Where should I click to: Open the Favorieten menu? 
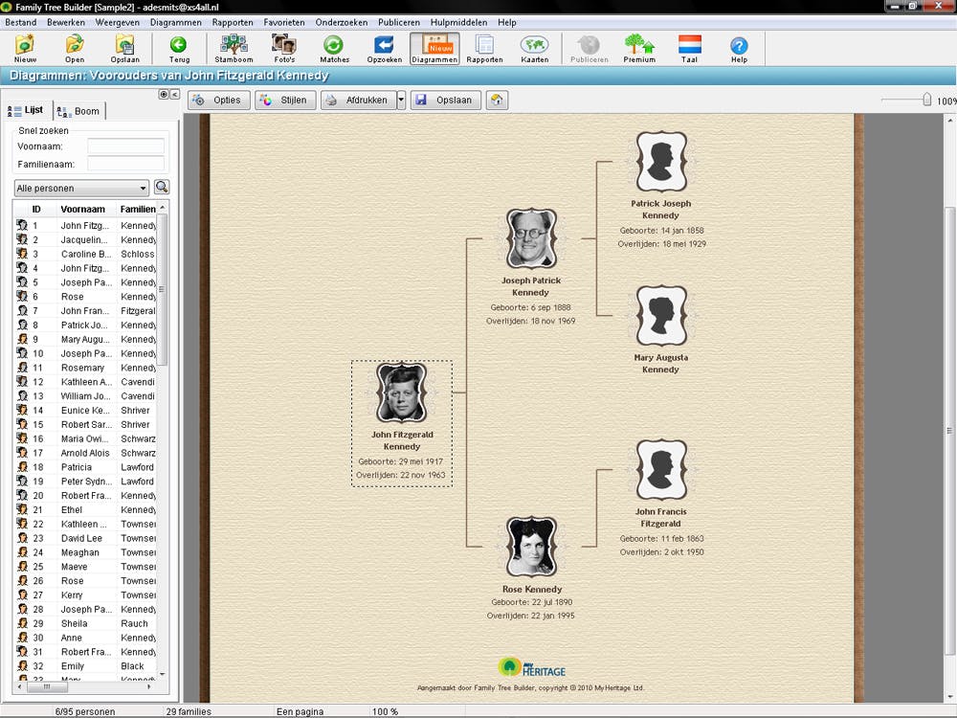[x=284, y=22]
